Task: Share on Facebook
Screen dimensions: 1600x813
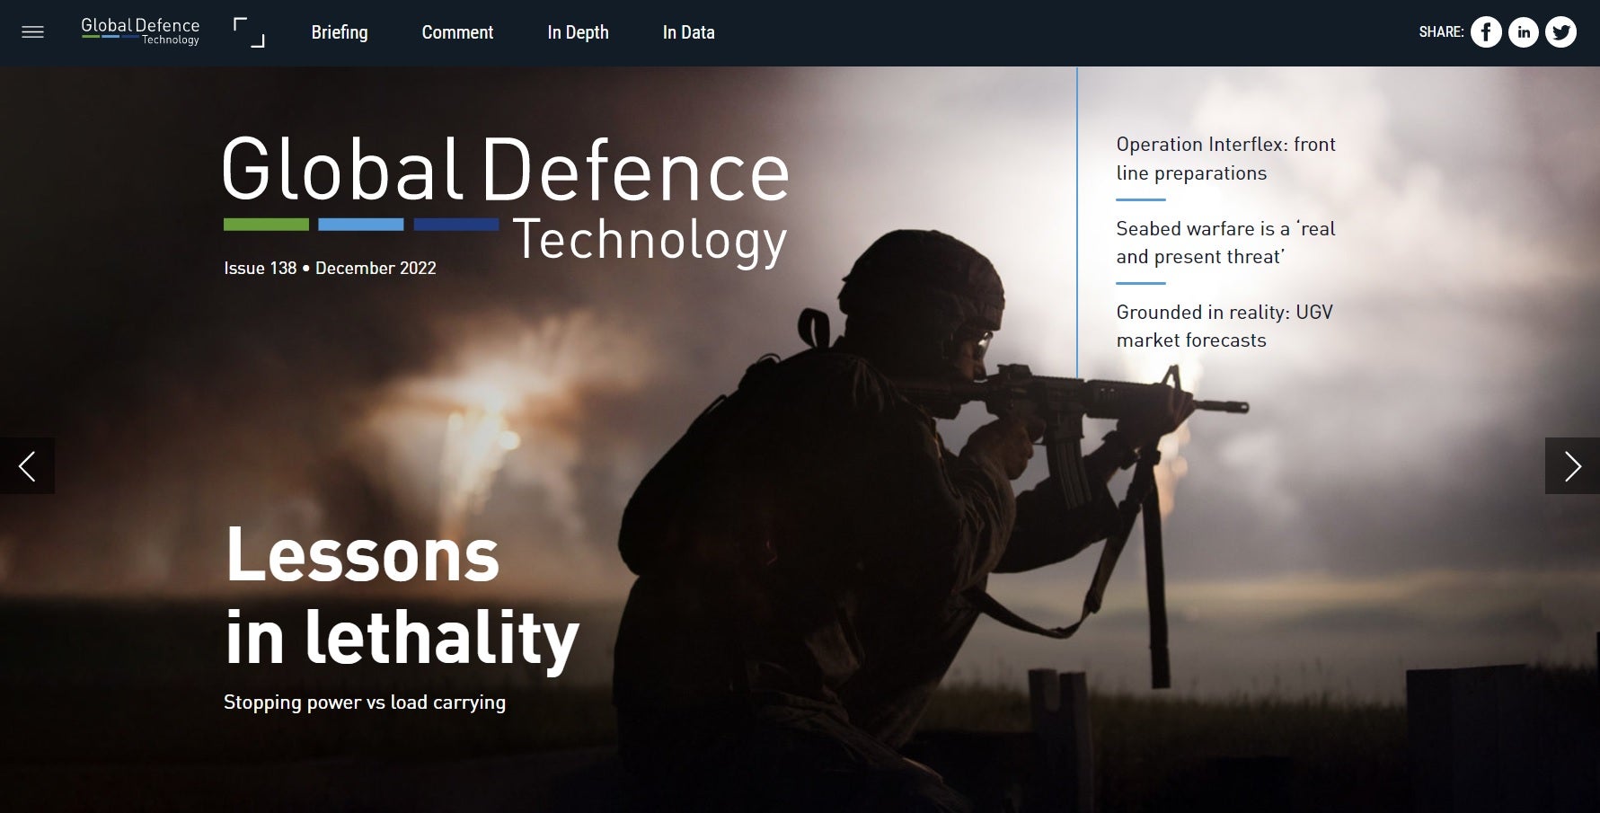Action: click(x=1485, y=32)
